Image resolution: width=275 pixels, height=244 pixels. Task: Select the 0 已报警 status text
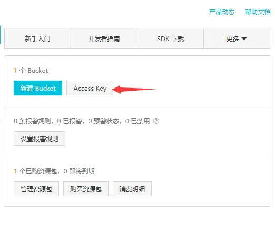pyautogui.click(x=70, y=121)
